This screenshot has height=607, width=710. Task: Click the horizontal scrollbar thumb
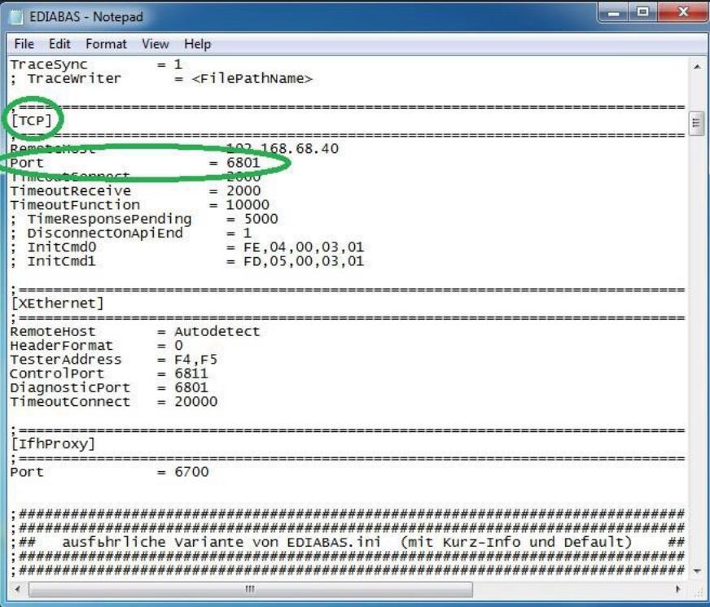pyautogui.click(x=251, y=589)
